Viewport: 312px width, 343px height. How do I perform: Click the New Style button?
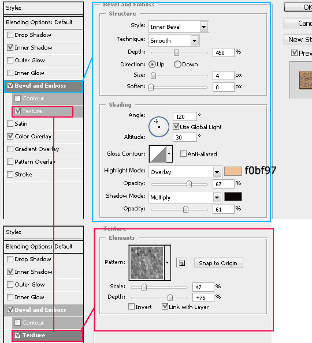pyautogui.click(x=298, y=39)
